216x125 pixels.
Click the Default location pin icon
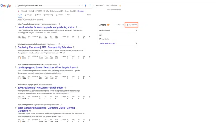pyautogui.click(x=97, y=6)
